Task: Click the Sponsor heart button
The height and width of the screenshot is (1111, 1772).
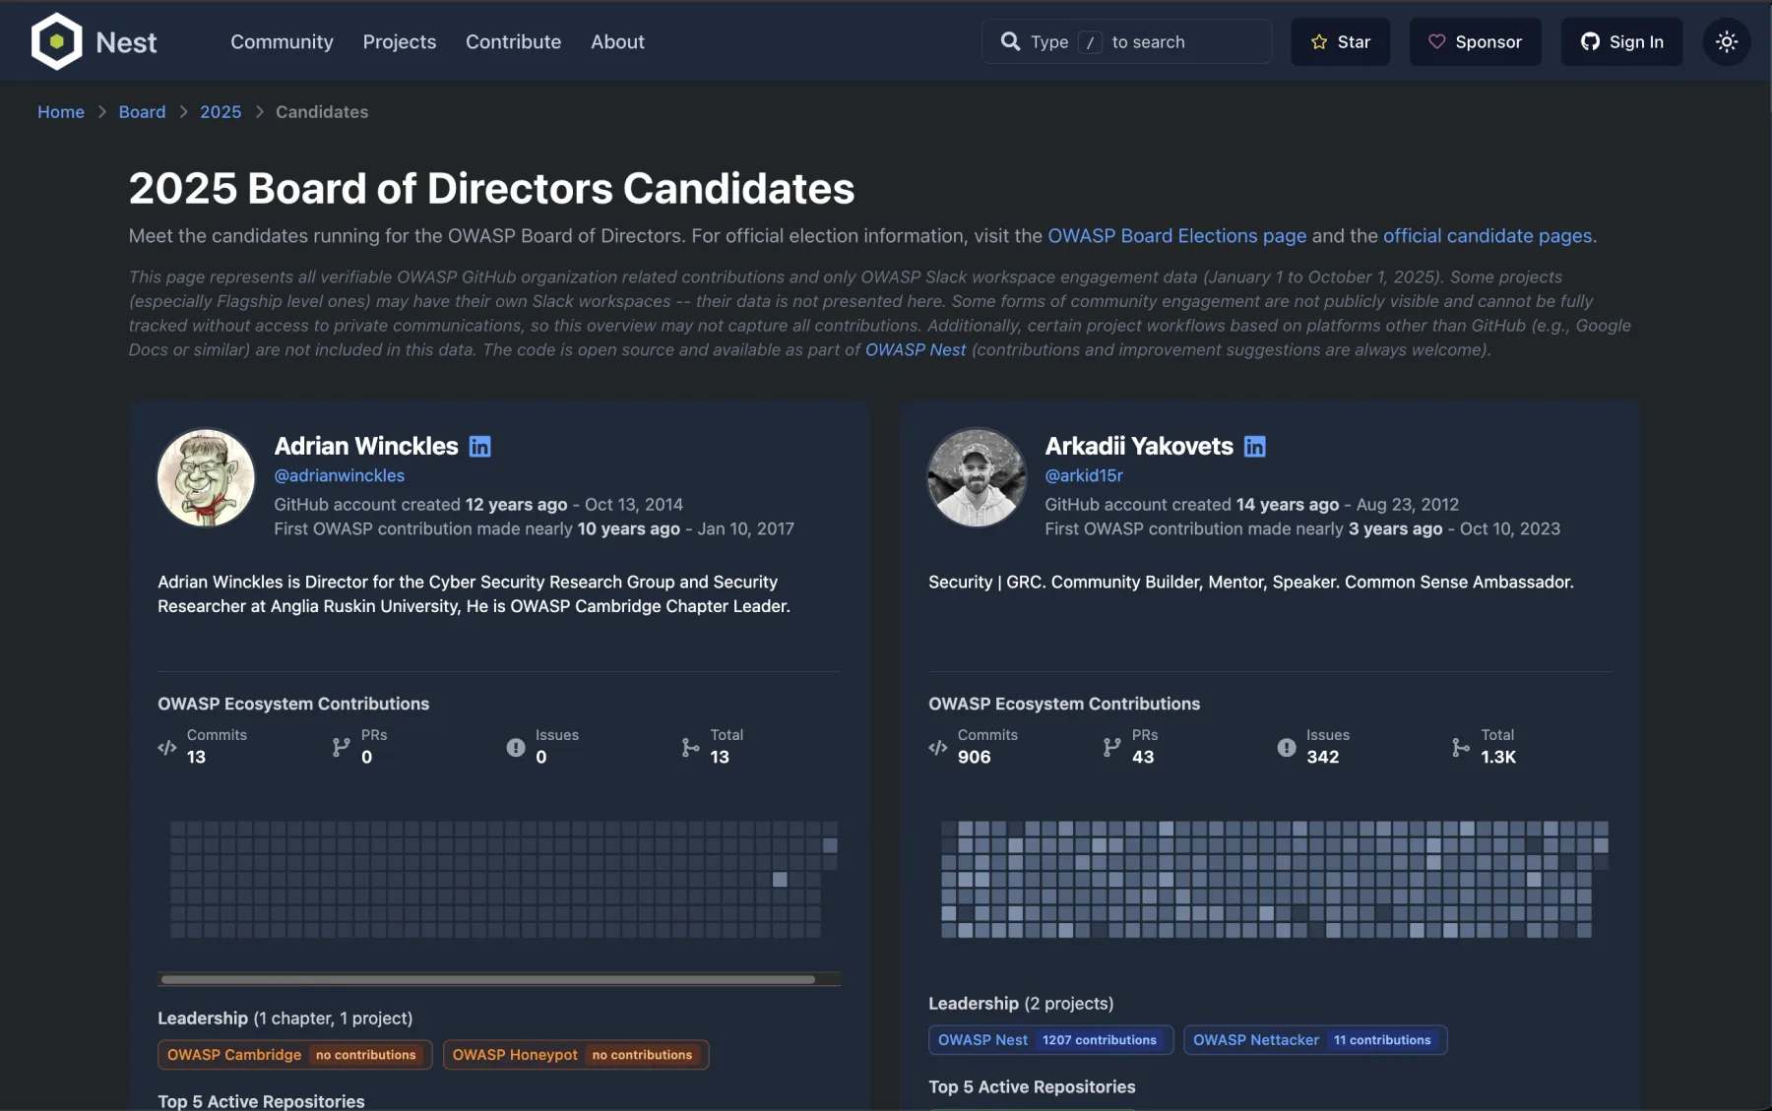Action: pyautogui.click(x=1475, y=41)
